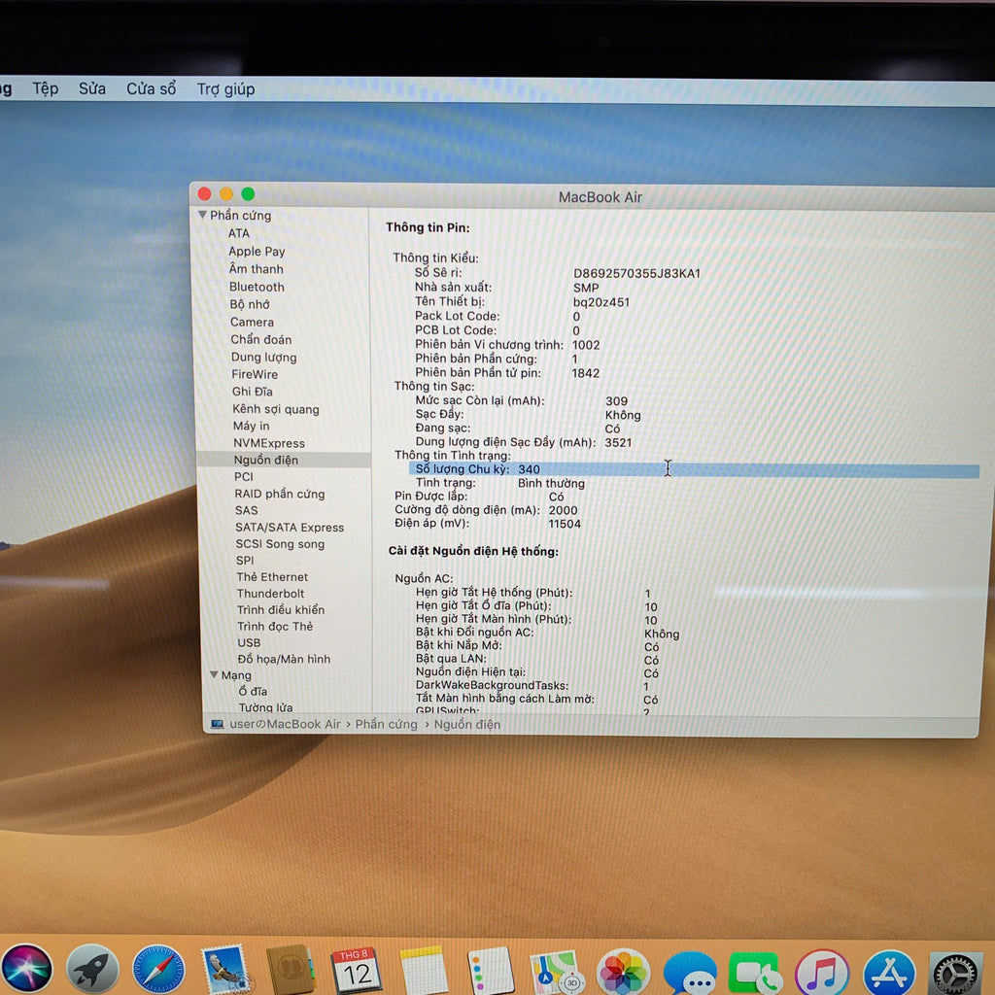This screenshot has height=995, width=995.
Task: Click the 'Dung lượng điện Sạc Đầy' value 3521
Action: pos(618,442)
